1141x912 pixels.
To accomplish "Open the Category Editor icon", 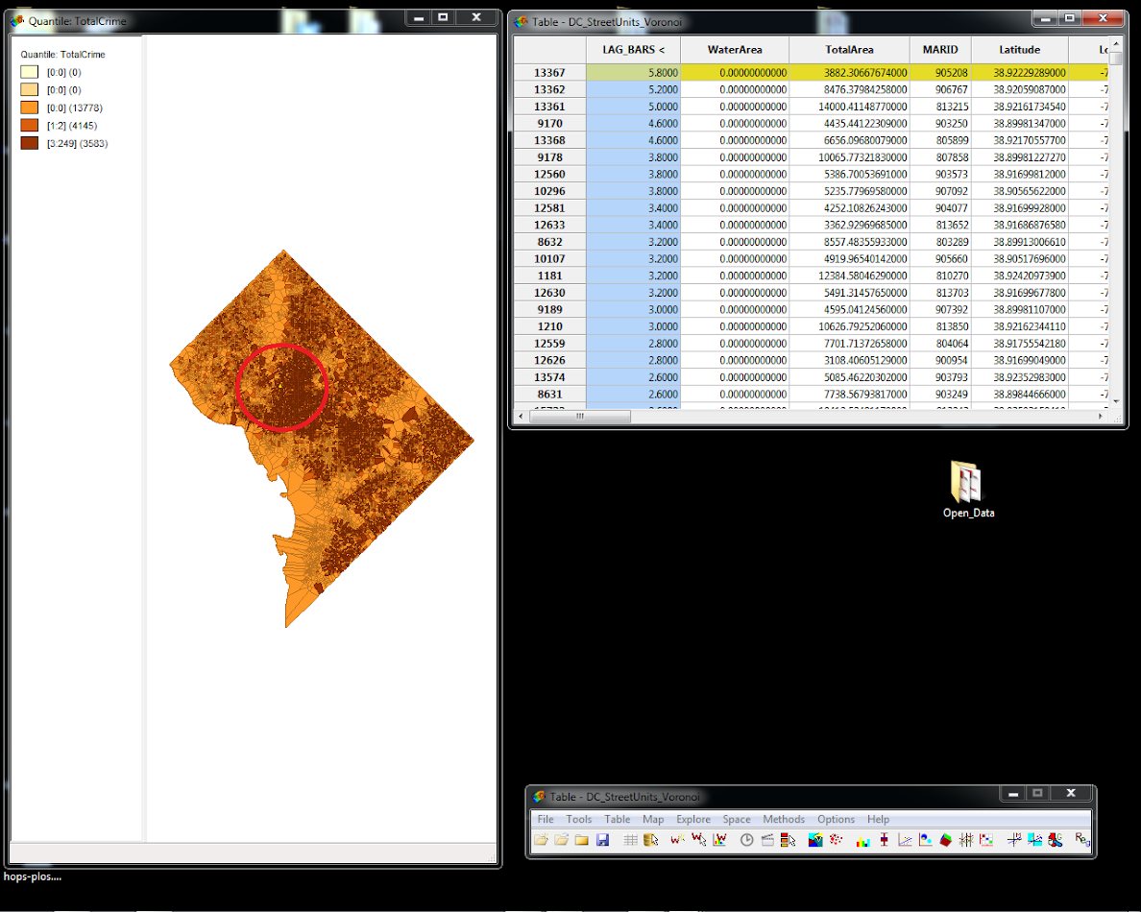I will (x=788, y=840).
